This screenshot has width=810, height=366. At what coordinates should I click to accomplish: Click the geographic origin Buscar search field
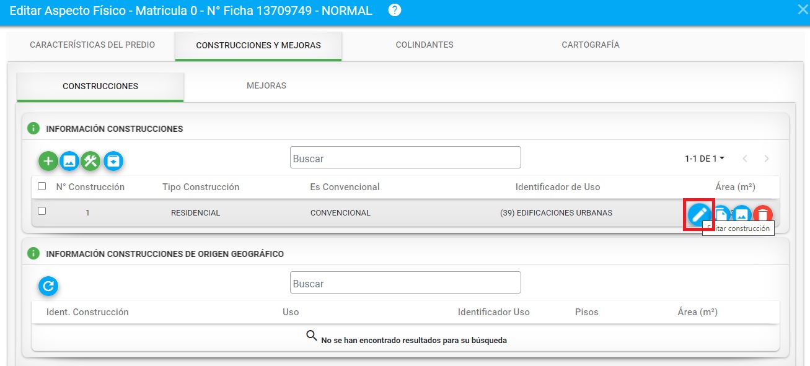pyautogui.click(x=405, y=282)
